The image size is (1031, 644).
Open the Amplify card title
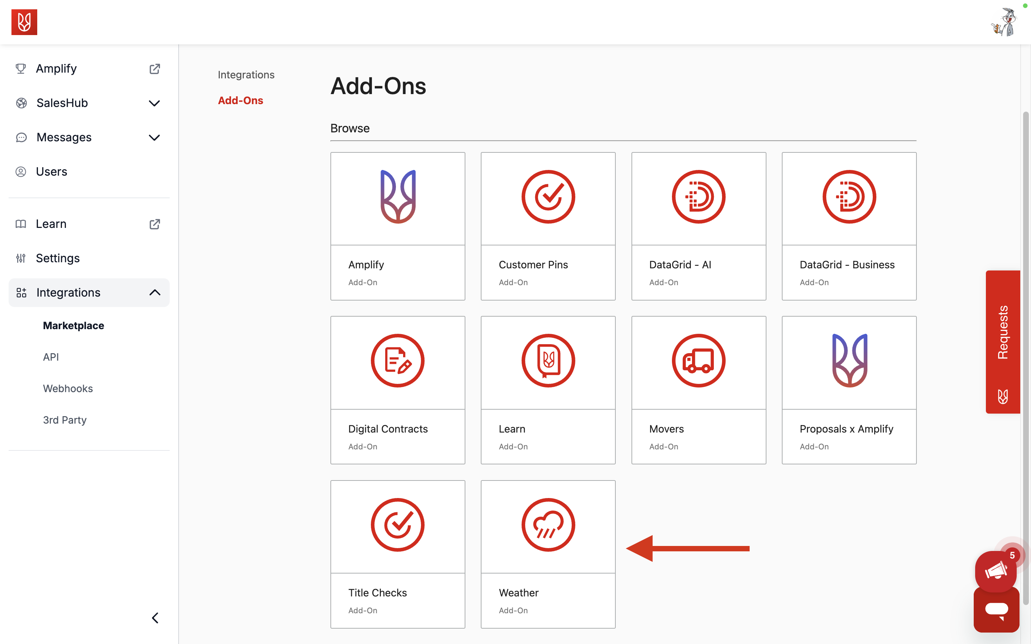coord(366,264)
